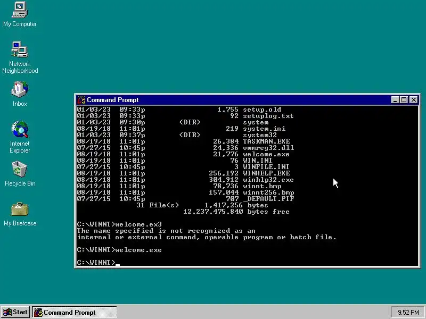The image size is (426, 319).
Task: Click the setuplog.txt file name
Action: coord(268,116)
